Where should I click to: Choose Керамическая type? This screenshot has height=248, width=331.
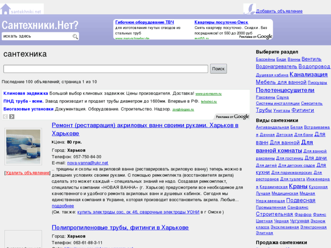274,187
